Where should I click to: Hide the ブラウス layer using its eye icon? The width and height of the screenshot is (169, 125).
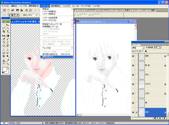point(133,84)
